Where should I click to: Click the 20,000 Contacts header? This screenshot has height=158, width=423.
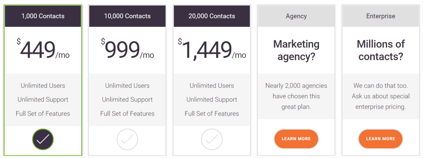212,16
